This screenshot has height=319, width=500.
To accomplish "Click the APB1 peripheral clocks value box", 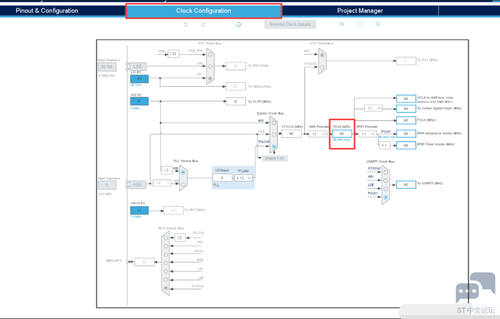I will click(406, 134).
